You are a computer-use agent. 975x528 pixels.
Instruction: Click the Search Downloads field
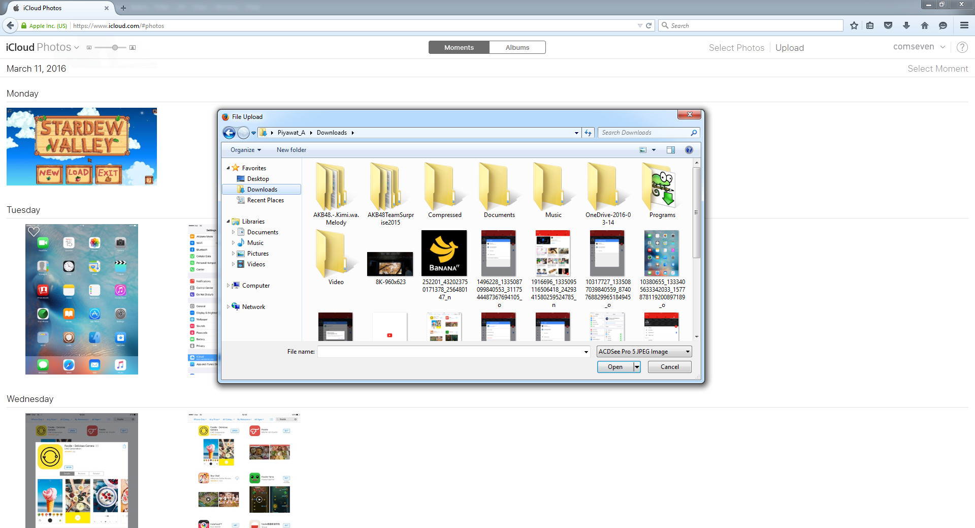pyautogui.click(x=648, y=133)
